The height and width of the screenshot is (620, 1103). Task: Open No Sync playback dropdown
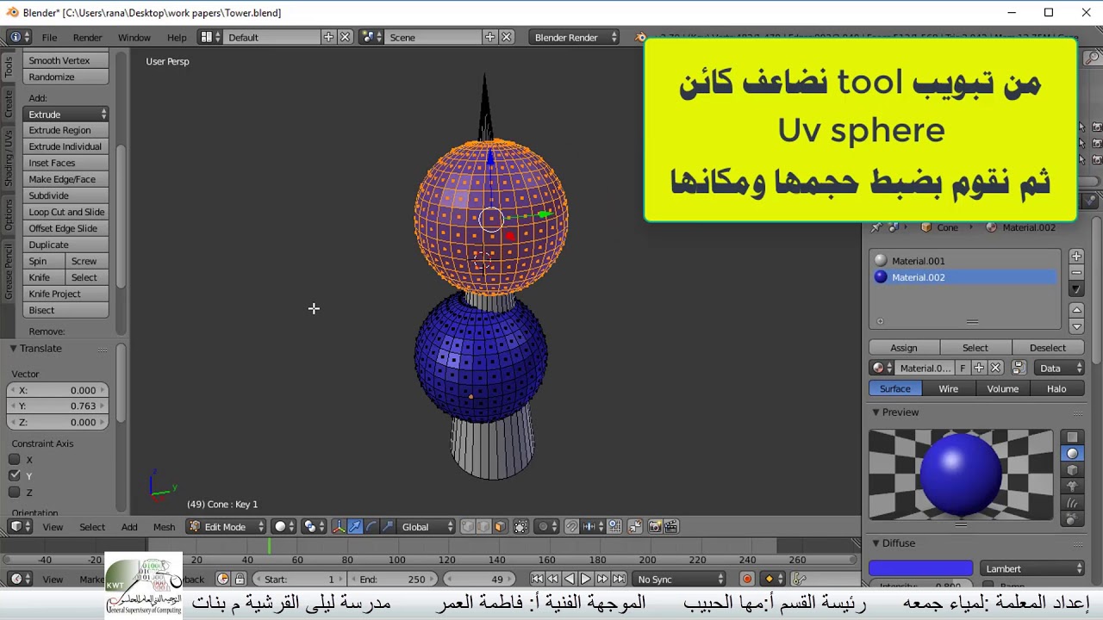680,579
